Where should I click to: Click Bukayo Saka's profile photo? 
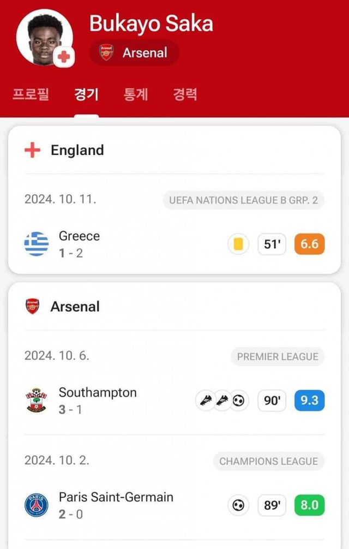click(x=44, y=37)
